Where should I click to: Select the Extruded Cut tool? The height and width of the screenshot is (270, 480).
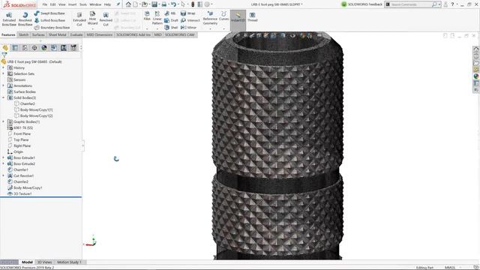(79, 19)
